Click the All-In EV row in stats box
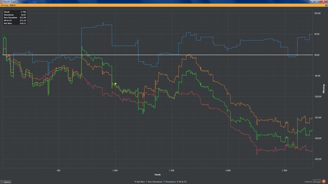The height and width of the screenshot is (184, 328). click(x=15, y=21)
